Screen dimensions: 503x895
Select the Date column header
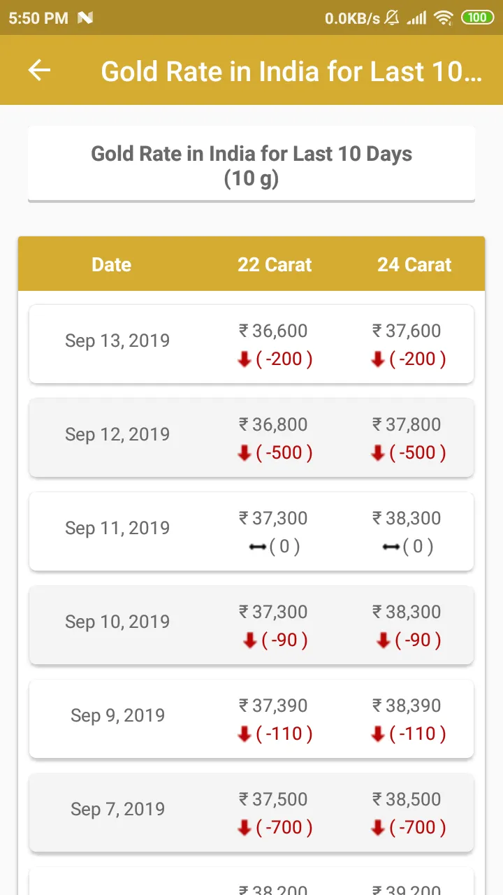click(x=112, y=264)
